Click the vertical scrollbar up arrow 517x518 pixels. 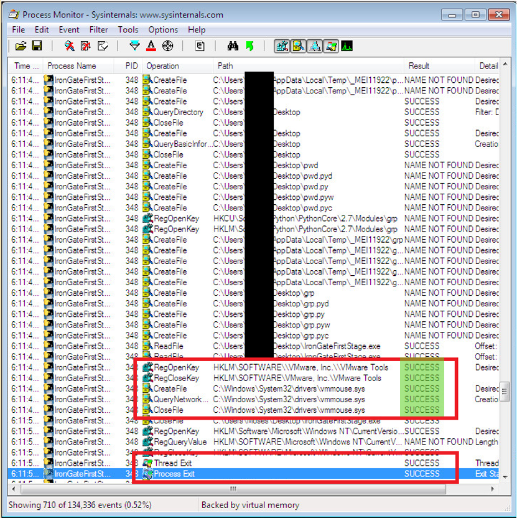505,64
